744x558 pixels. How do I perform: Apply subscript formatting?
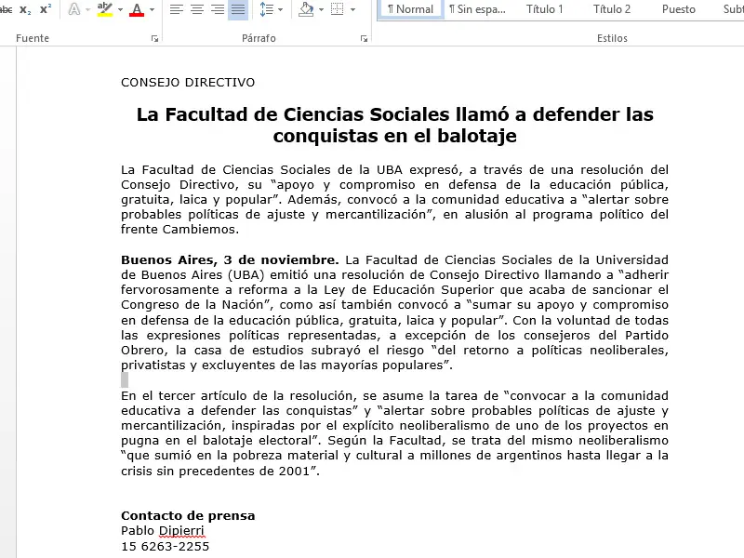click(25, 9)
